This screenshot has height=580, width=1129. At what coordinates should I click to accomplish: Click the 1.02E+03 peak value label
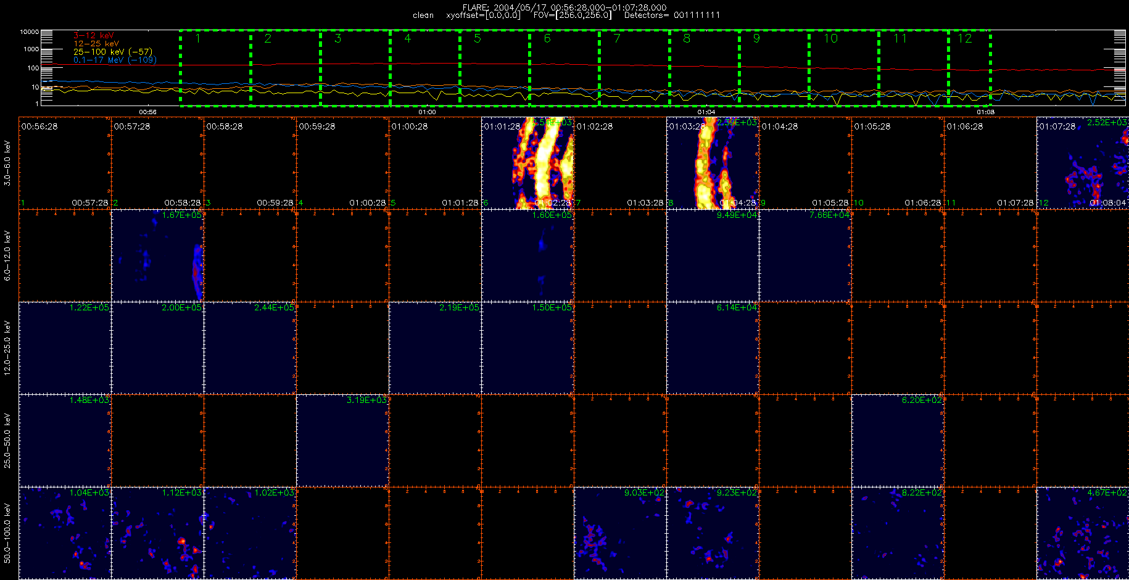tap(274, 492)
